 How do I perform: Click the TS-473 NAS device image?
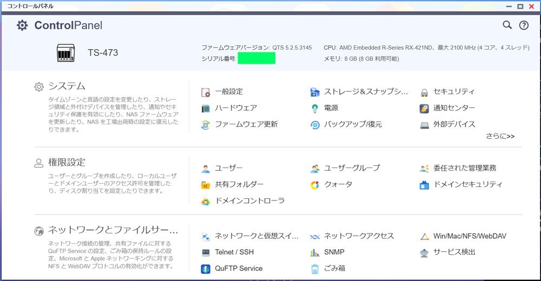(x=65, y=53)
